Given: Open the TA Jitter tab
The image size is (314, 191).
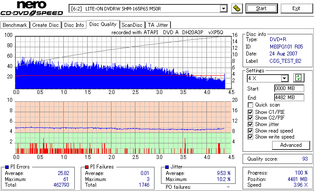Looking at the screenshot, I should pos(158,25).
